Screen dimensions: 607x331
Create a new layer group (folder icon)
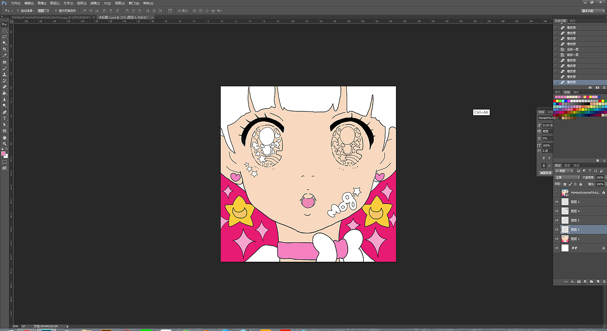pos(591,282)
